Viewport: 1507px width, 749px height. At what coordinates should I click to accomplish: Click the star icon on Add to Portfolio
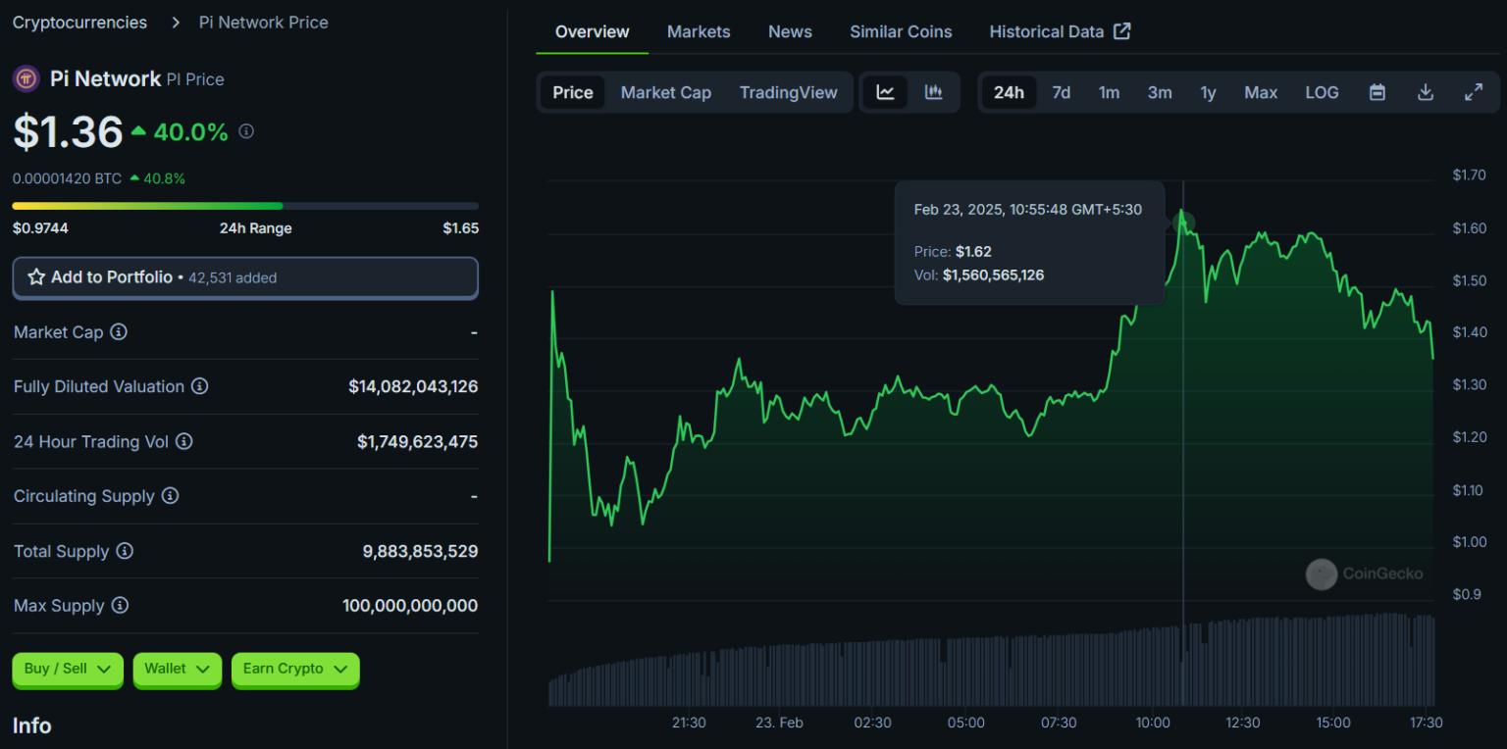36,277
